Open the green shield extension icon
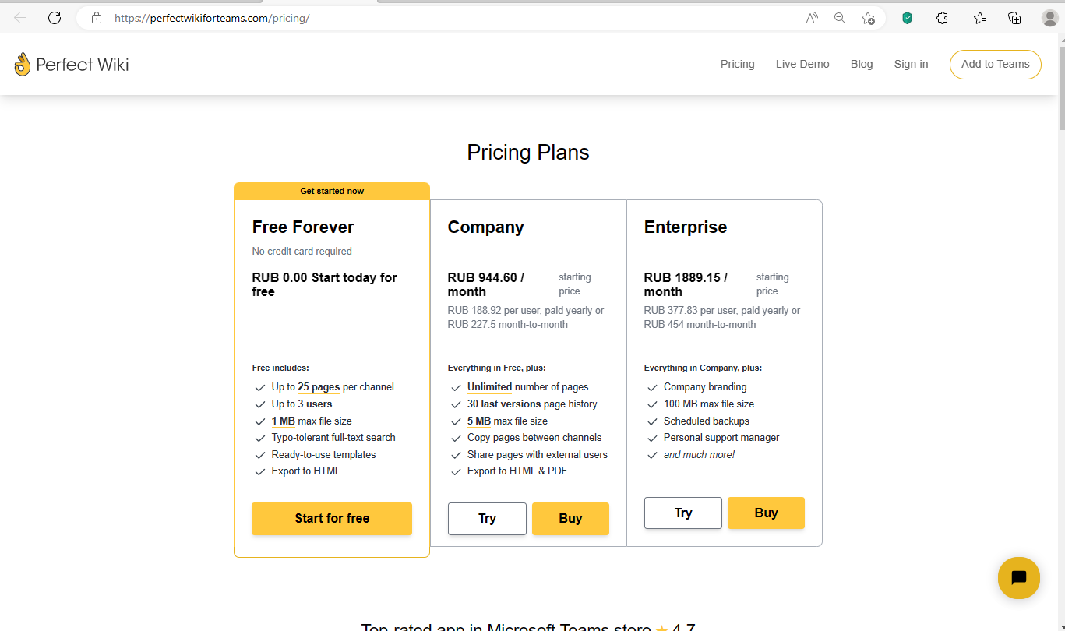1065x631 pixels. [x=907, y=18]
